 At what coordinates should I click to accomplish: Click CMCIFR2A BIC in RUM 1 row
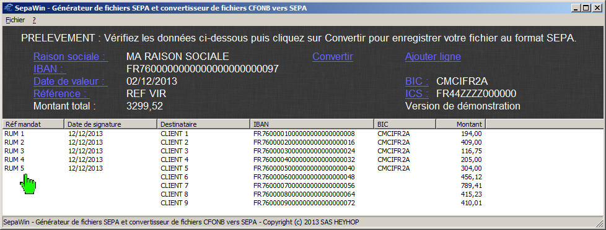pos(393,134)
